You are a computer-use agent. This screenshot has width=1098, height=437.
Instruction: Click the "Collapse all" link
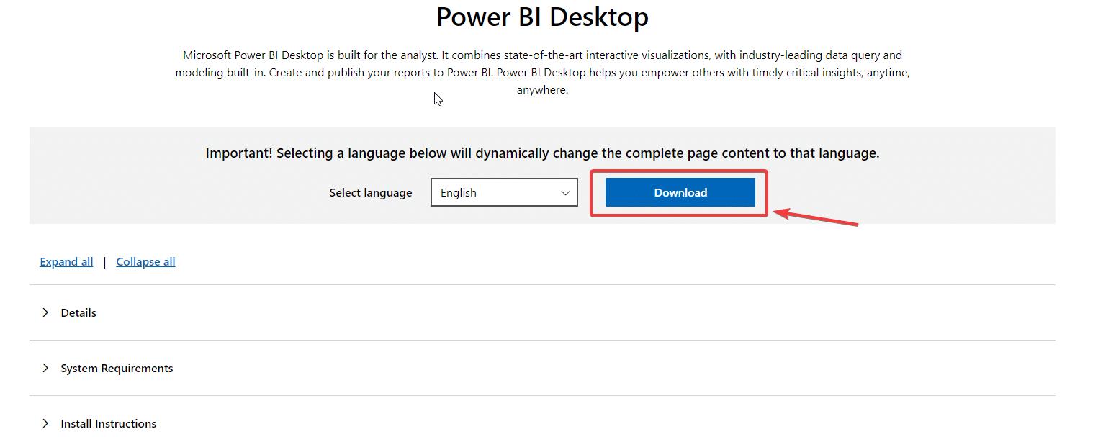click(145, 261)
